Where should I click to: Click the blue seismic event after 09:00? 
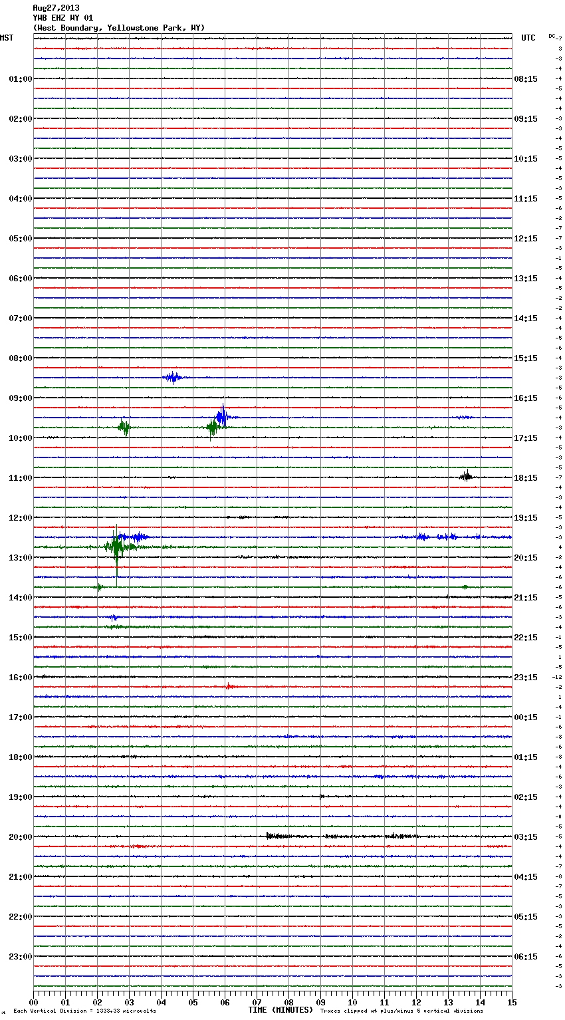223,417
